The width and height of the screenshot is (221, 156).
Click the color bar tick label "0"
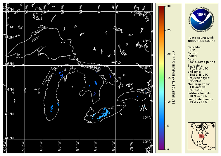[x=168, y=149]
